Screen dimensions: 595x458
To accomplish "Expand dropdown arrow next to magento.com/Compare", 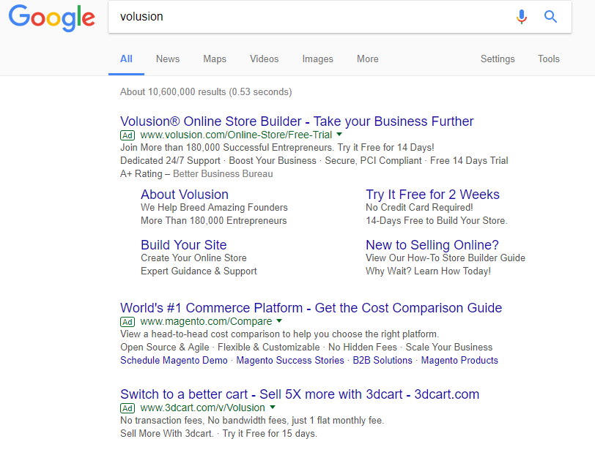I will (x=279, y=320).
